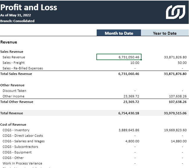189x168 pixels.
Task: Click the Sales - Freight 50.00 cell
Action: coord(182,63)
